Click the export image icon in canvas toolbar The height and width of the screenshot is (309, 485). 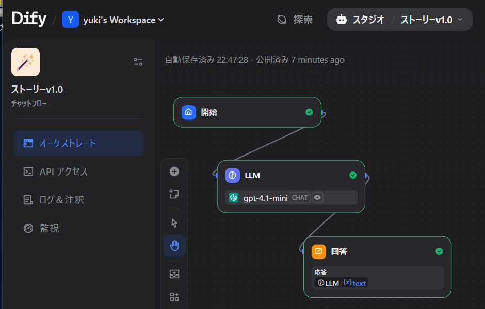(174, 274)
